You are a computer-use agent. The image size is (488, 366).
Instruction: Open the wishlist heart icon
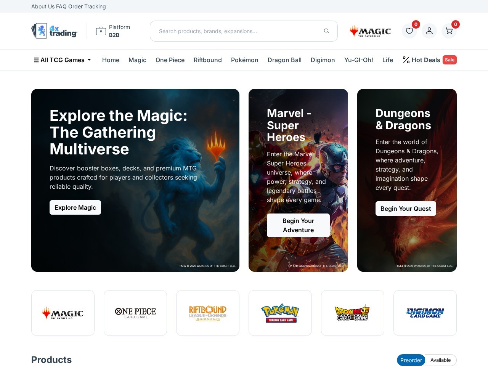click(x=409, y=31)
